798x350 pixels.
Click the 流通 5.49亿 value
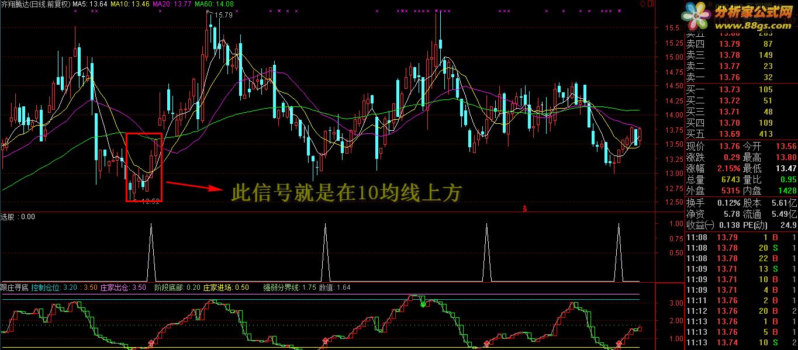tap(784, 214)
